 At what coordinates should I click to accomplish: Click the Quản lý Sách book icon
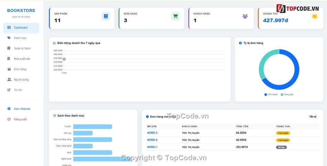click(9, 48)
